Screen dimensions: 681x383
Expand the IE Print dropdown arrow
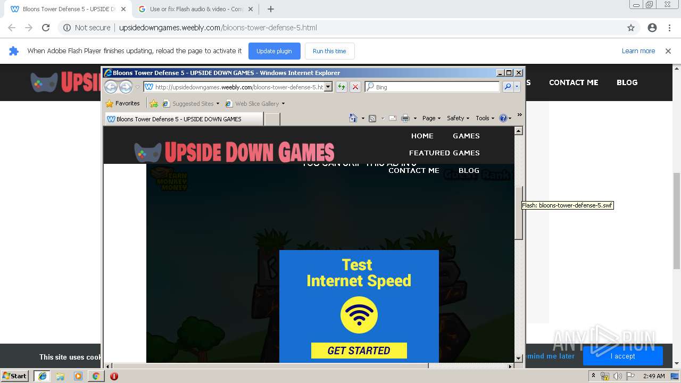point(415,119)
